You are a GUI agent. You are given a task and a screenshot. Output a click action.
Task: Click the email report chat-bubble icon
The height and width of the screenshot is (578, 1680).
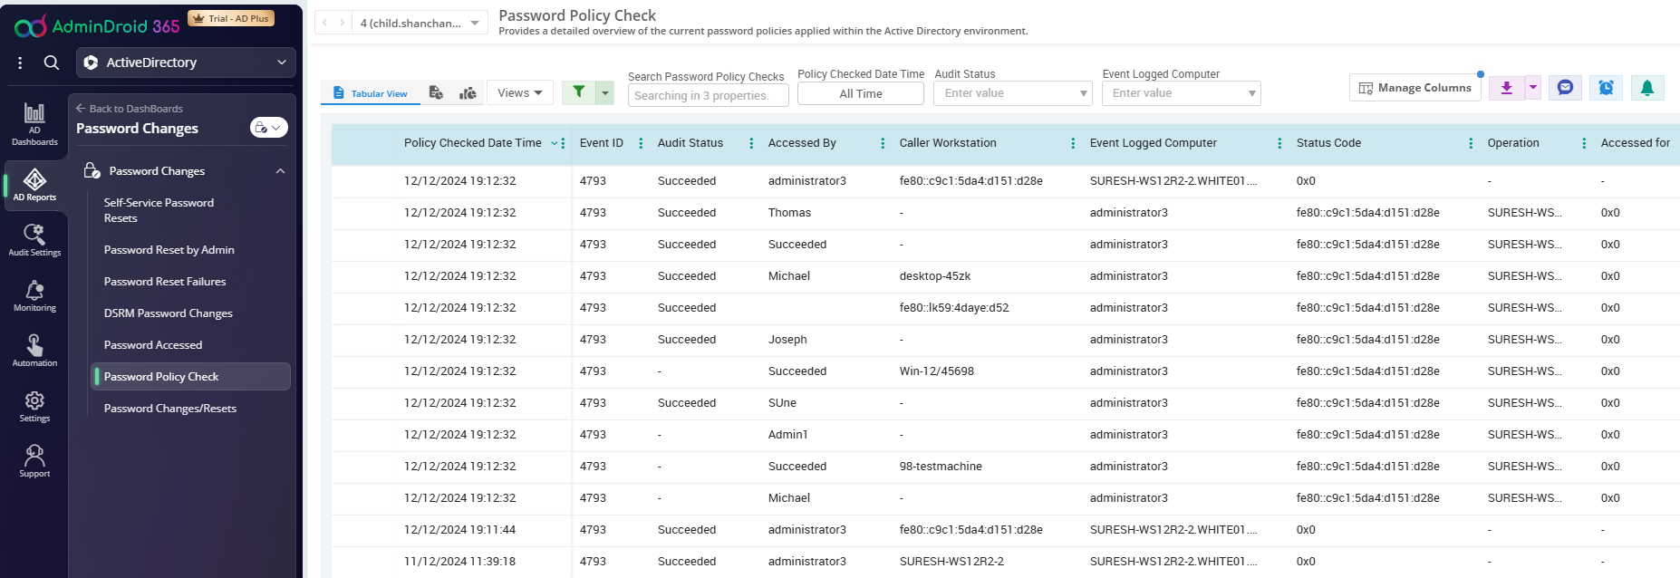(x=1565, y=88)
